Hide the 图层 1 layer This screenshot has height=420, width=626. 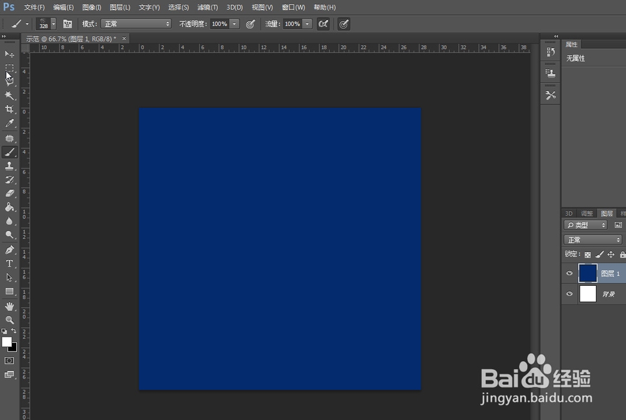tap(569, 273)
